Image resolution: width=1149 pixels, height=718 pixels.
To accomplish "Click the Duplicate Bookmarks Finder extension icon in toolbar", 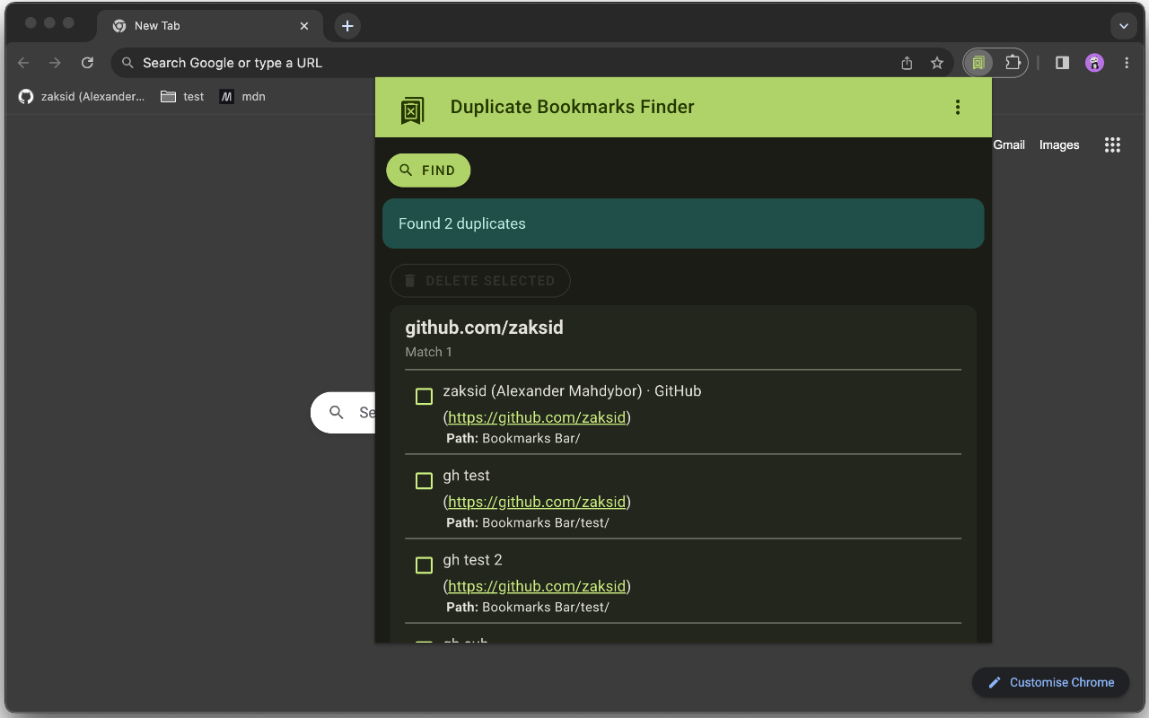I will click(978, 63).
